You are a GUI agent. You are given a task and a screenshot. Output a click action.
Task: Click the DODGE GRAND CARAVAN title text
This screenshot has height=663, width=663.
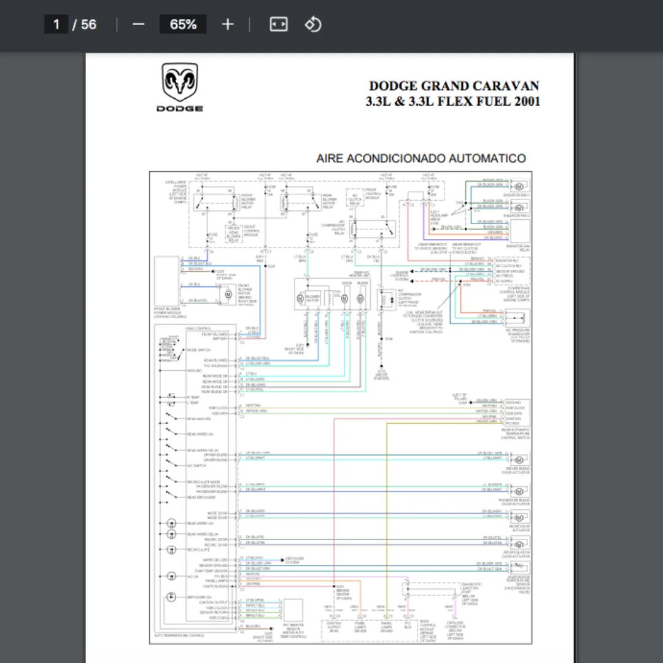pyautogui.click(x=454, y=86)
